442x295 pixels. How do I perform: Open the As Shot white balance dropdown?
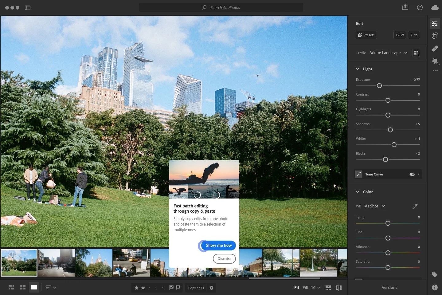click(375, 206)
